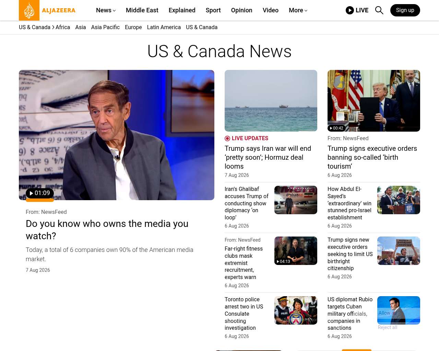This screenshot has height=351, width=439.
Task: Select Latin America in the region subnav
Action: point(164,27)
